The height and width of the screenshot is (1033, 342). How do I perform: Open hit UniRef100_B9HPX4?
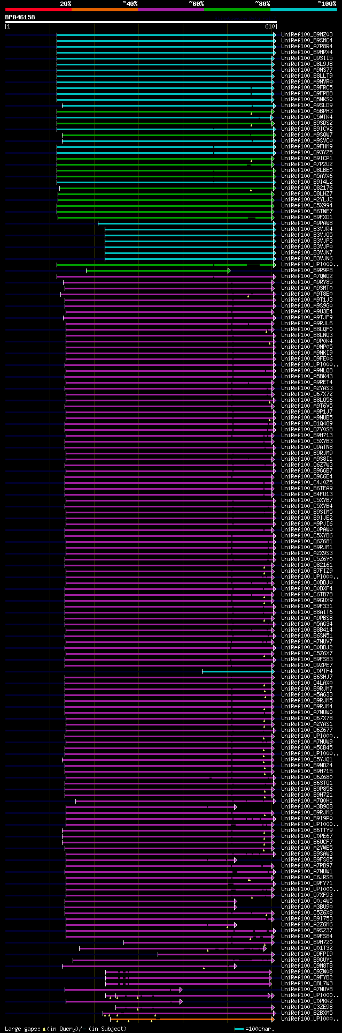tap(308, 52)
